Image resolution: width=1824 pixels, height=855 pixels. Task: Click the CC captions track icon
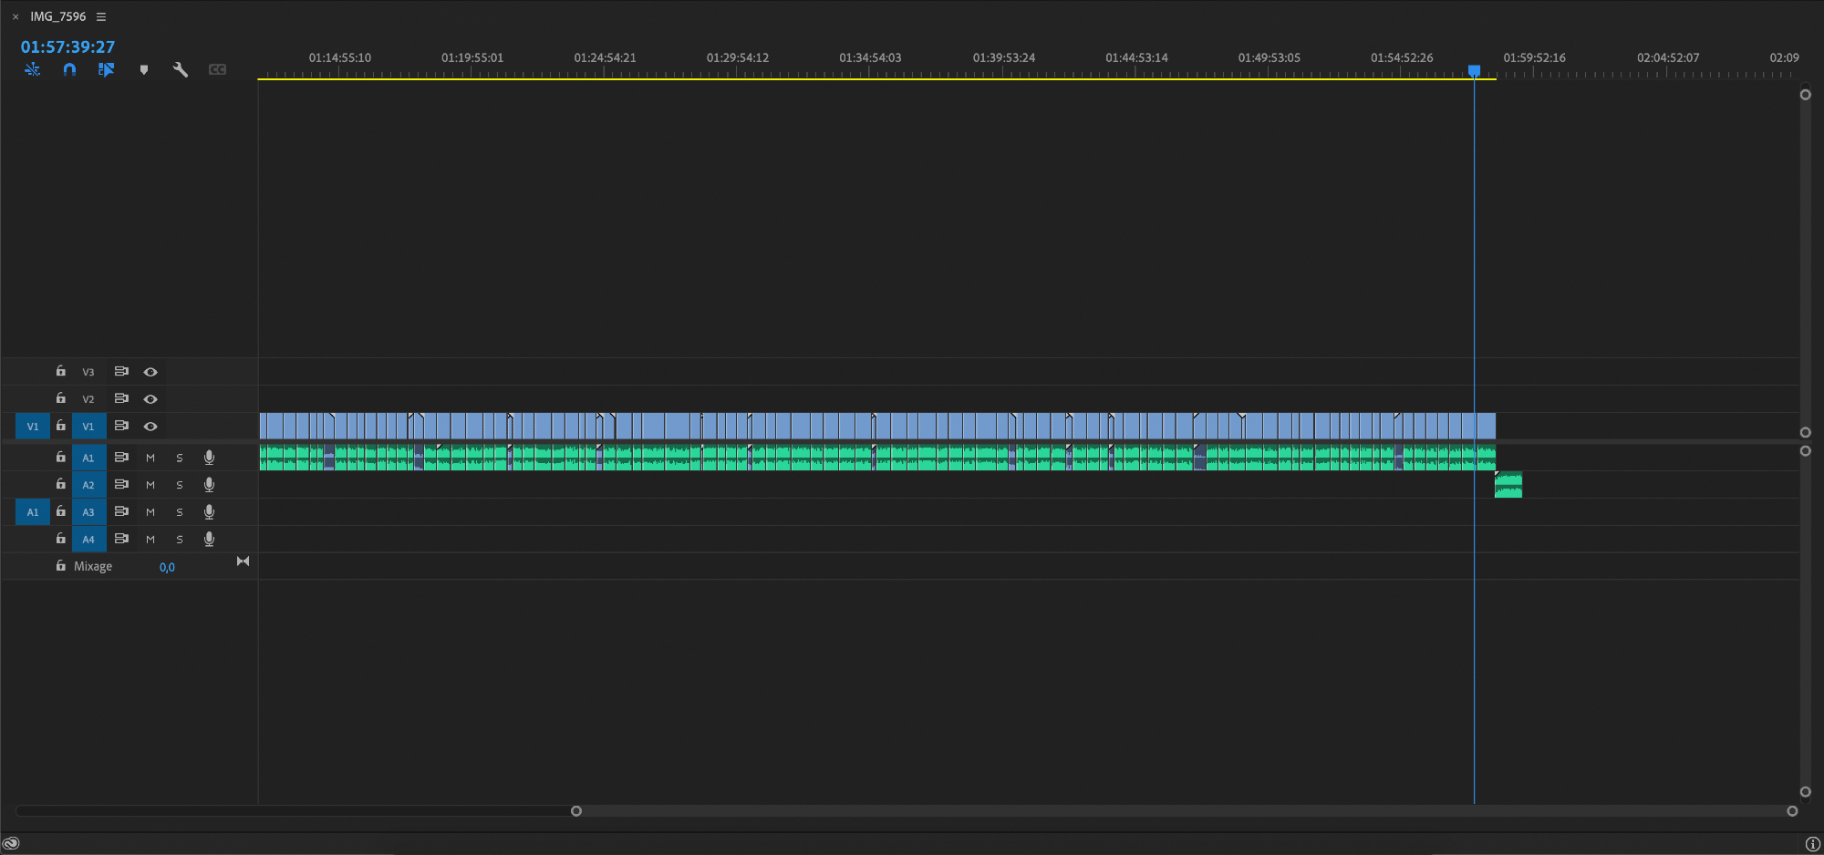pos(217,69)
